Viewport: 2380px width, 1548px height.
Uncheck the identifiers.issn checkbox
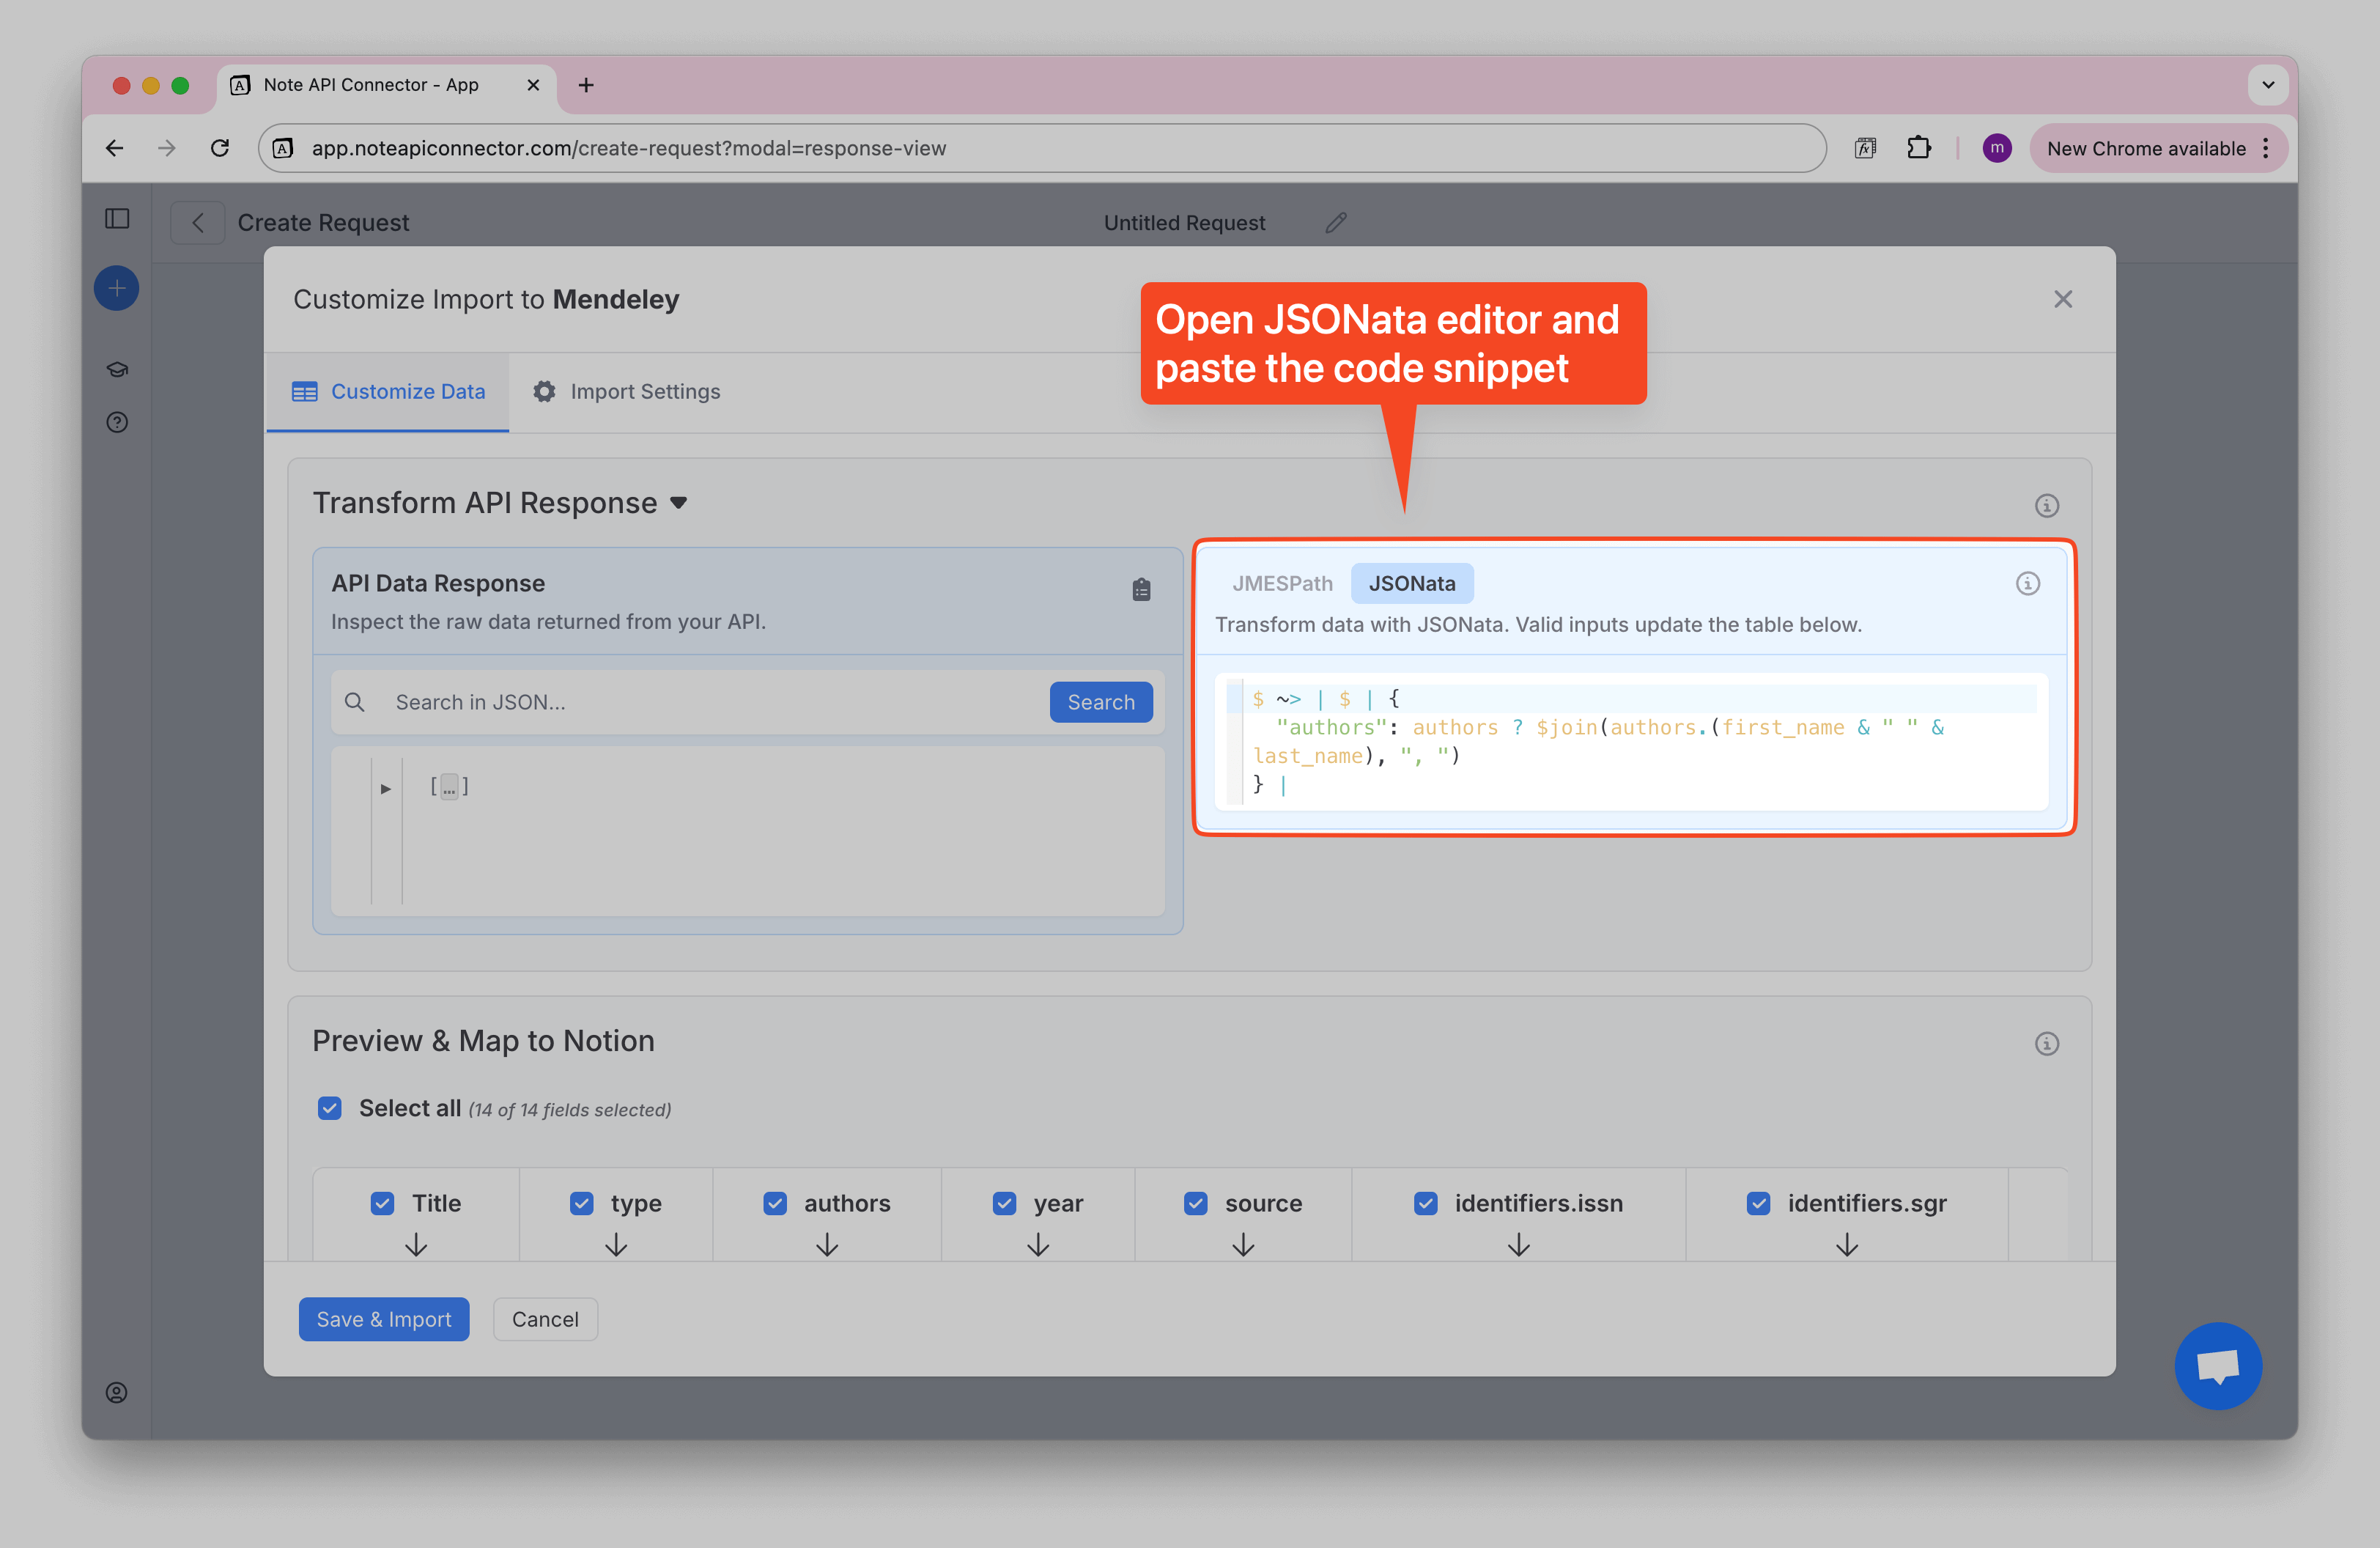coord(1426,1203)
